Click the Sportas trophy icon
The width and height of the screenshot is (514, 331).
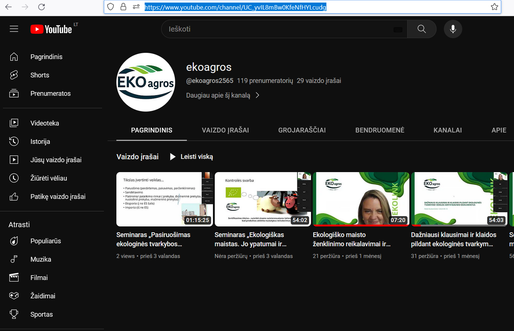(14, 314)
